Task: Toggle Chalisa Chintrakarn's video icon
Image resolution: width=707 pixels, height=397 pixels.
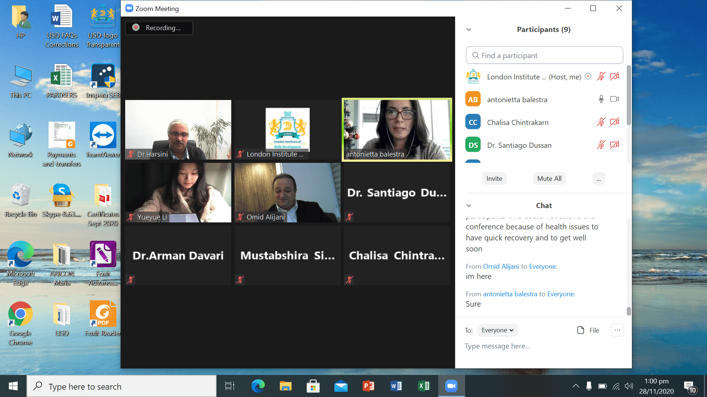Action: pyautogui.click(x=615, y=122)
